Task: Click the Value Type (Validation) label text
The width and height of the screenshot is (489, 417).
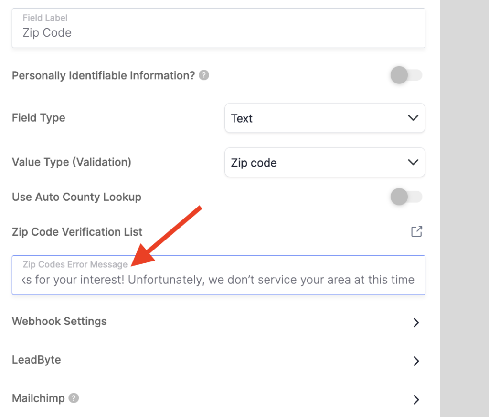Action: (71, 162)
